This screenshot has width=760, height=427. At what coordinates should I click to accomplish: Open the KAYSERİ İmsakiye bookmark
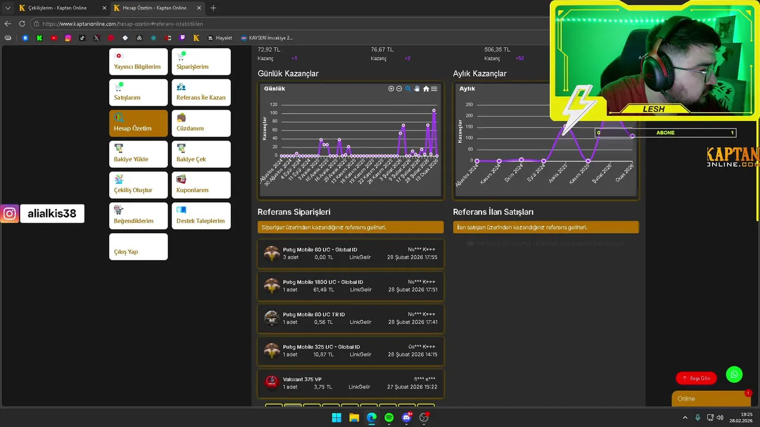pos(267,38)
